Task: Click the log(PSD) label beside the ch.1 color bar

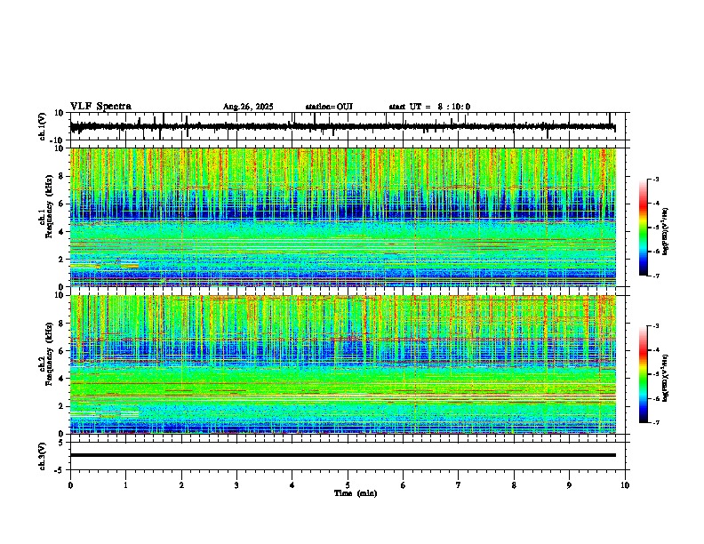Action: tap(666, 232)
